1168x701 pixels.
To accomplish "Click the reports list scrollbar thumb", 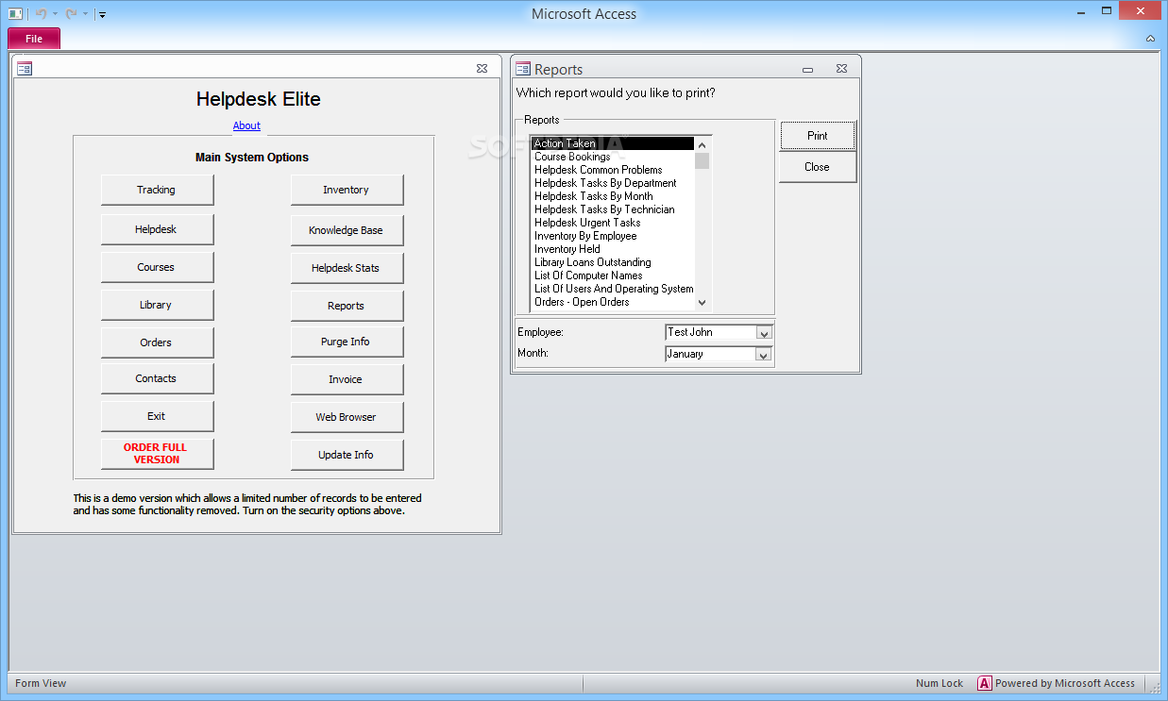I will (702, 160).
